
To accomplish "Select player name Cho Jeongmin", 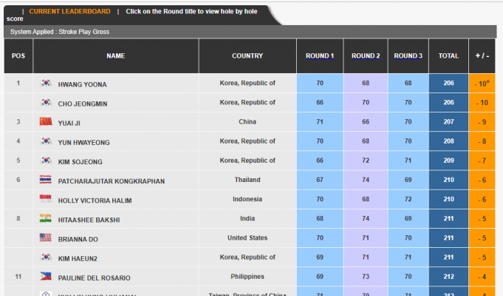I will 83,104.
